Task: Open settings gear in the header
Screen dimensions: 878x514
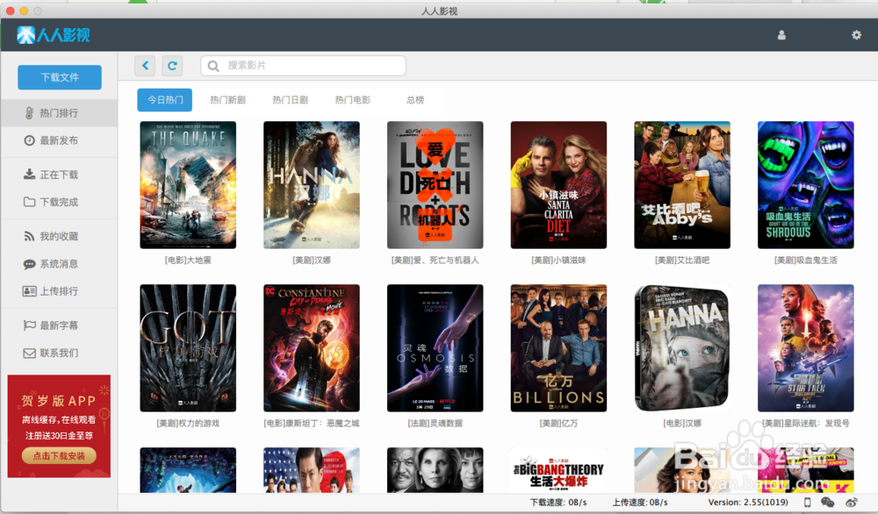Action: pos(856,35)
